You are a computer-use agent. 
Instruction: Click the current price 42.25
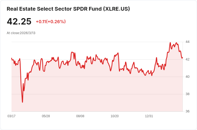(x=19, y=21)
